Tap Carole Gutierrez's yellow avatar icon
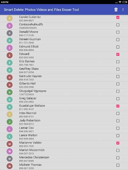128x170 pixels. coord(10,18)
